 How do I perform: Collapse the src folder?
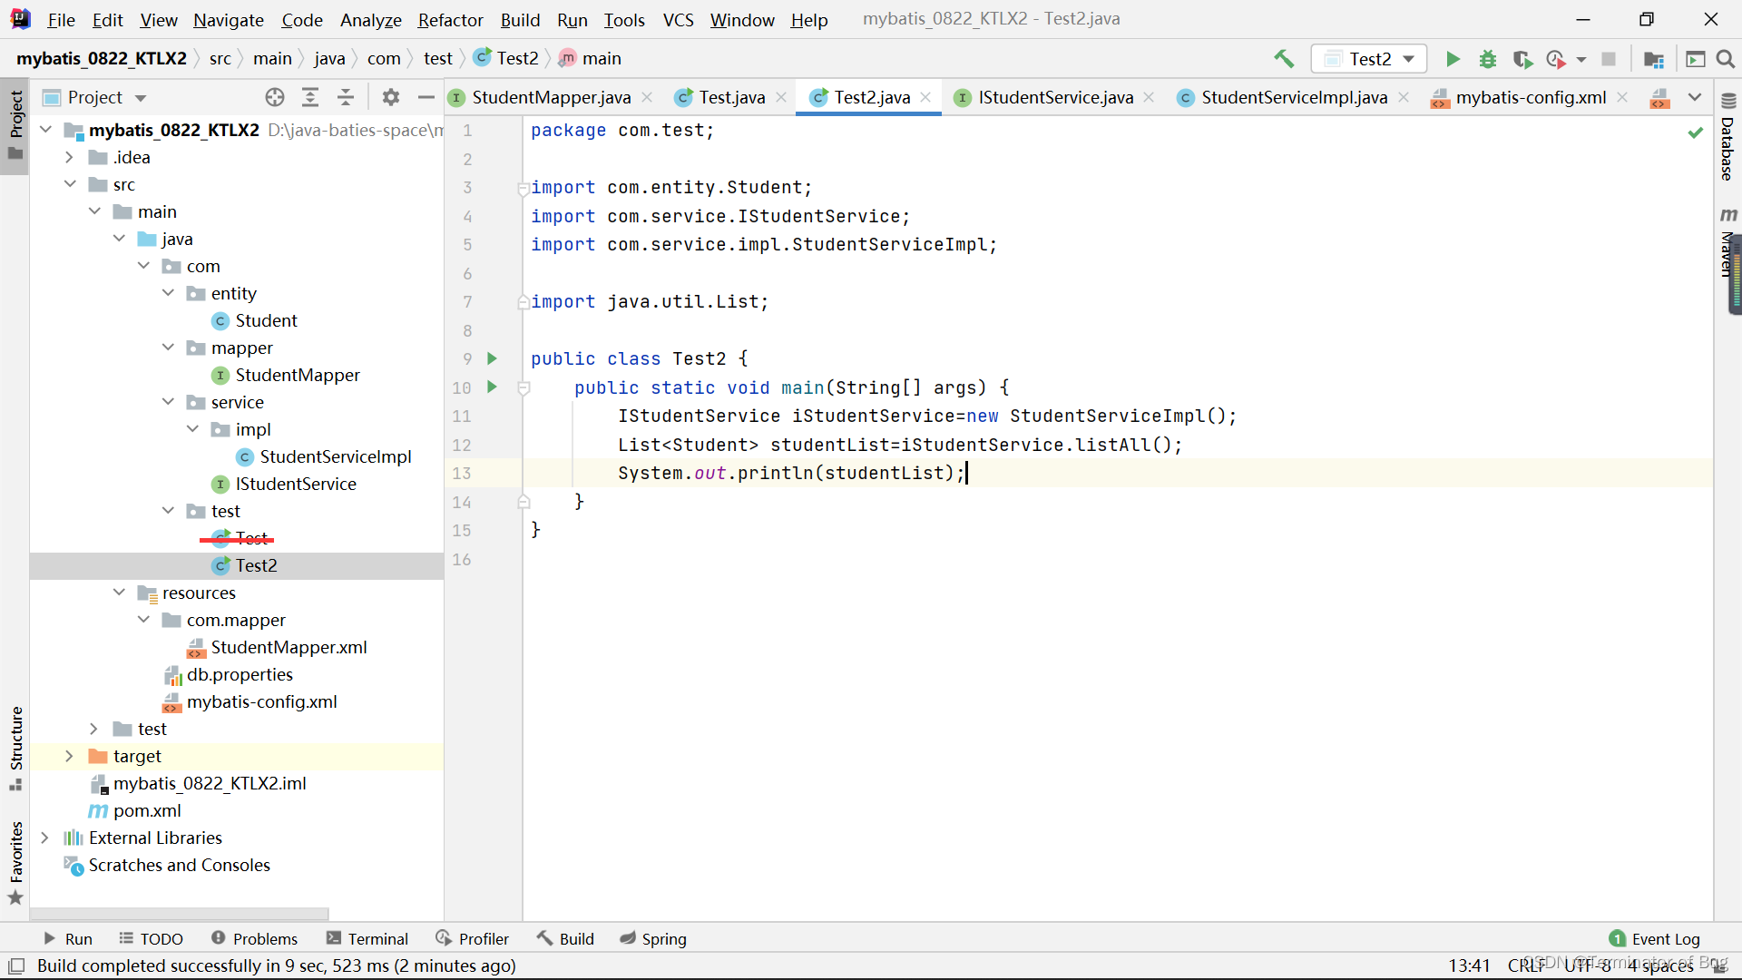click(x=69, y=184)
